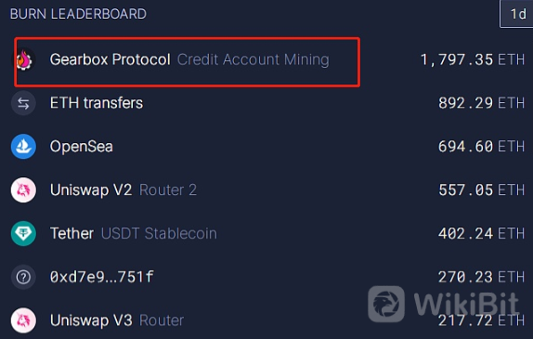533x339 pixels.
Task: Click the Uniswap V3 unicorn icon
Action: pyautogui.click(x=23, y=320)
